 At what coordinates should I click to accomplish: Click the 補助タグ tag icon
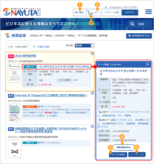coord(100,120)
